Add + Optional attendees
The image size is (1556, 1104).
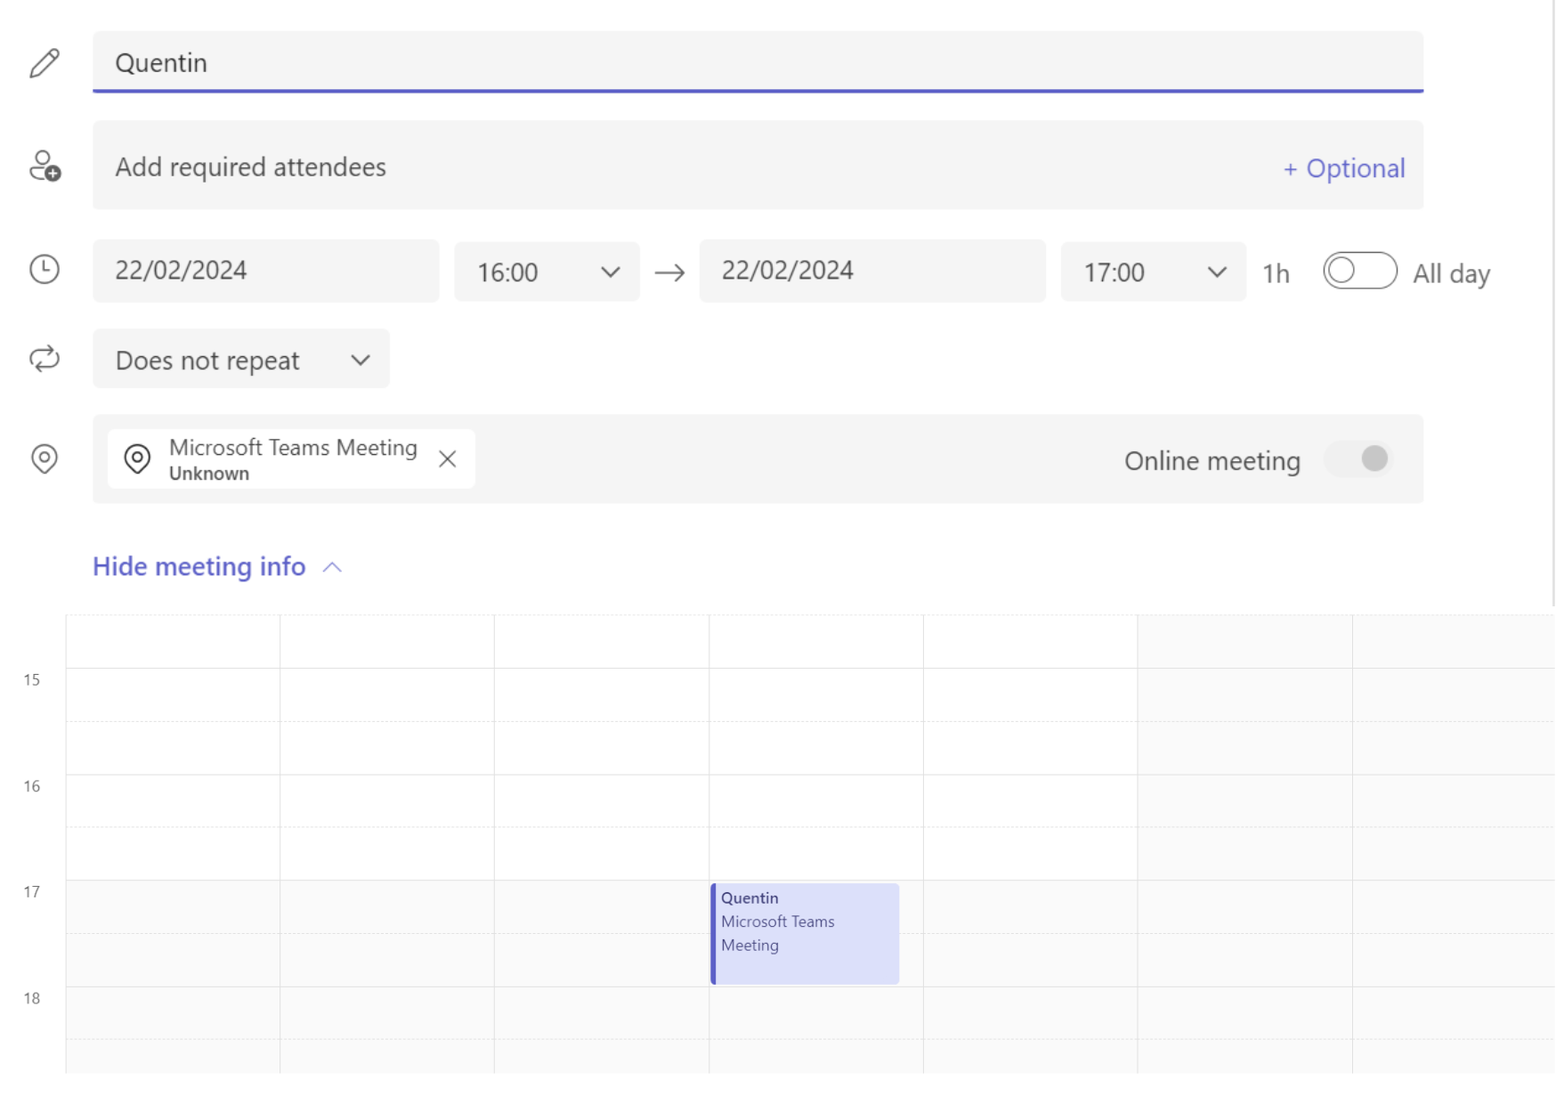(x=1344, y=168)
